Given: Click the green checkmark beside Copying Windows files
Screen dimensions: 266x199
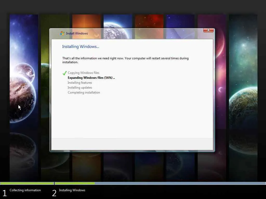Looking at the screenshot, I should pos(64,73).
